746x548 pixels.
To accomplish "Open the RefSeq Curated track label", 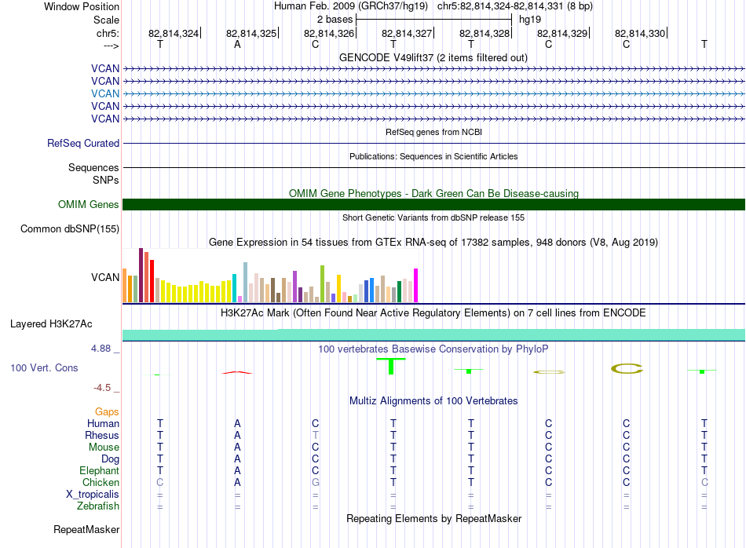I will coord(83,143).
